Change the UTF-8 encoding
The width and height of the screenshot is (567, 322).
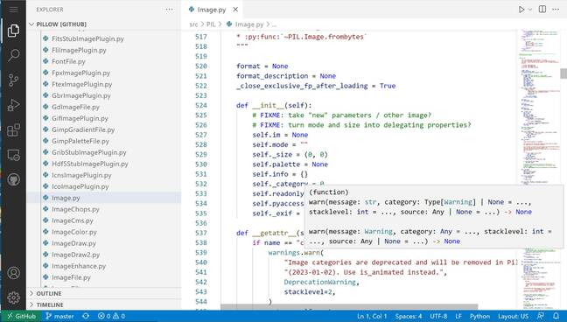pos(438,316)
